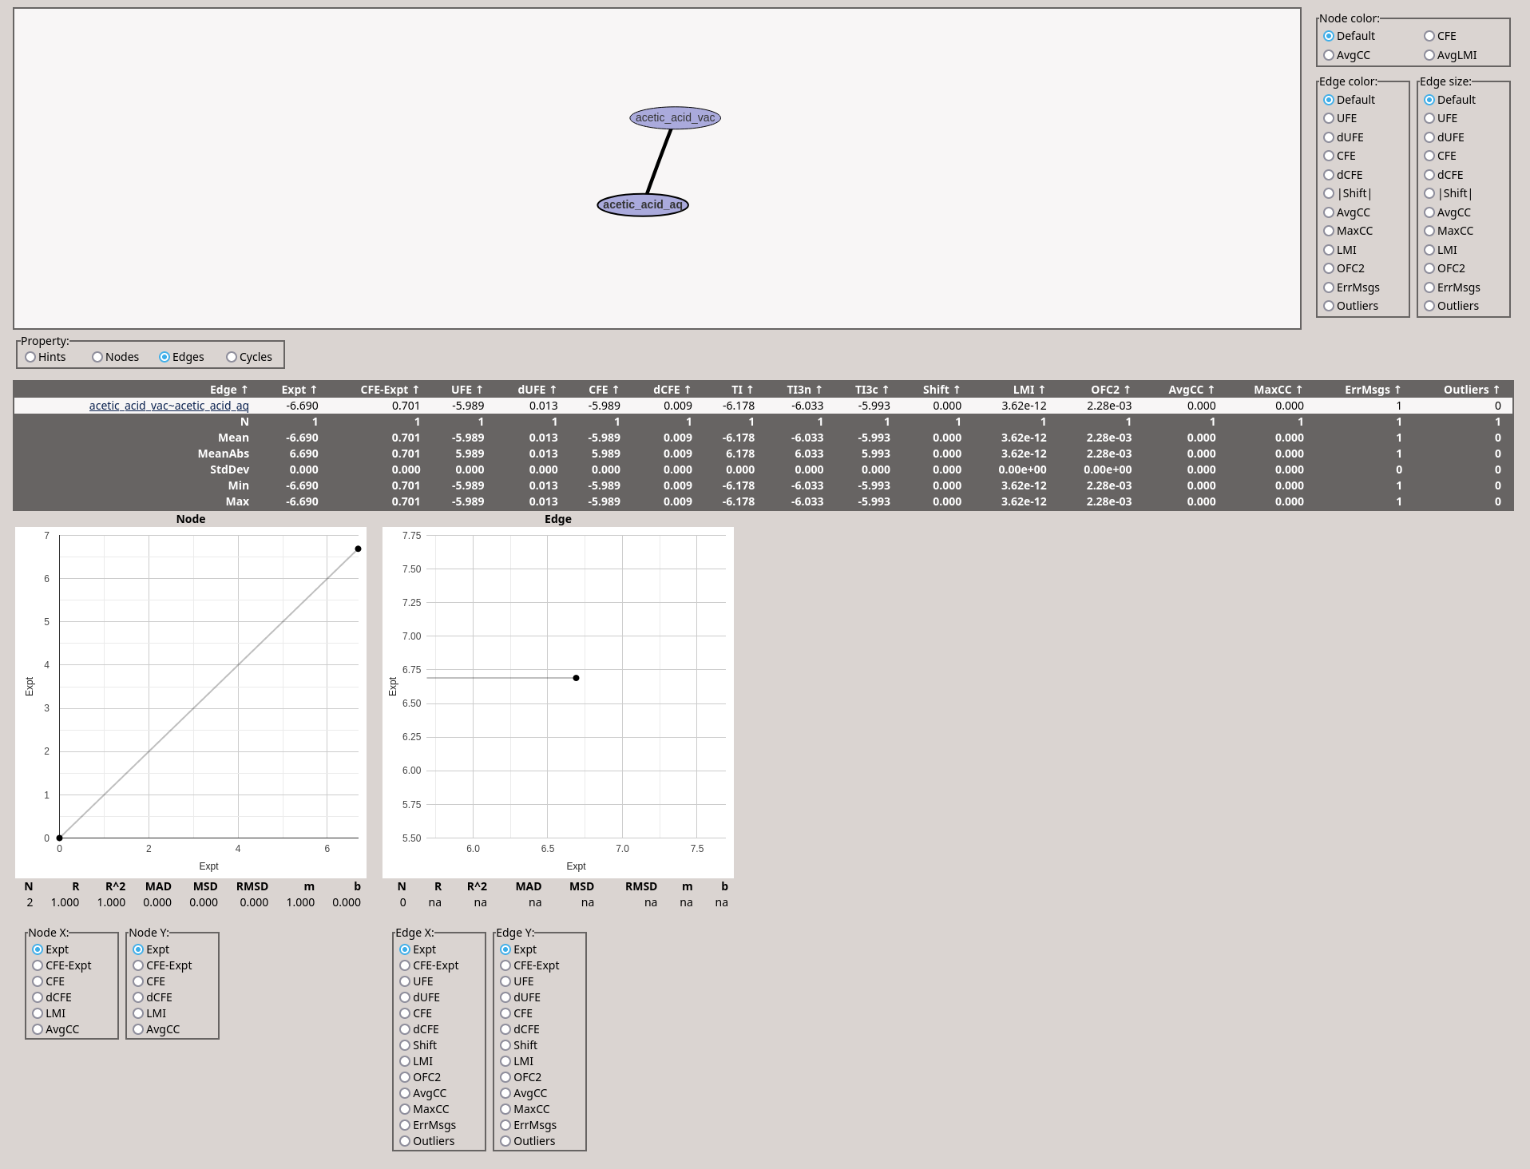Click data point in Edge scatter plot

[x=576, y=678]
